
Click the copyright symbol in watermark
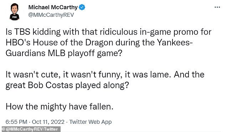coord(4,129)
